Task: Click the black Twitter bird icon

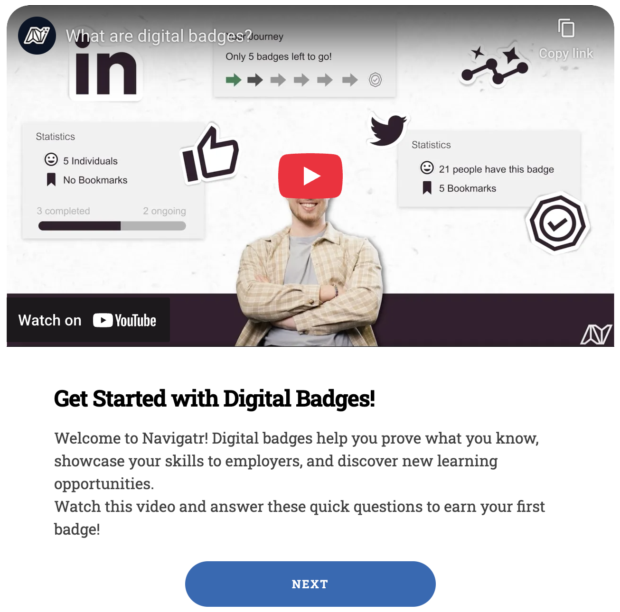Action: 388,129
